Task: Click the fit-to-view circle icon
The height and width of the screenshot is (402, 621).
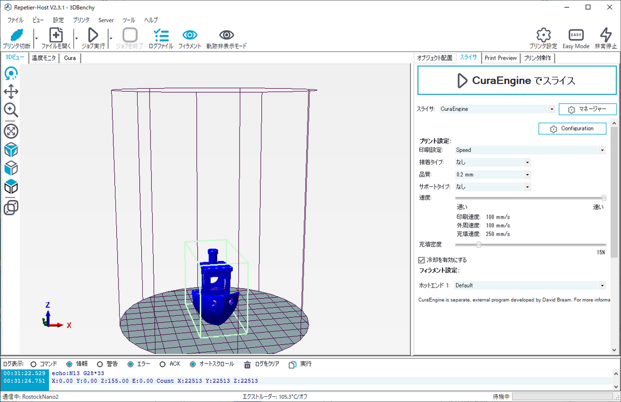Action: coord(11,131)
